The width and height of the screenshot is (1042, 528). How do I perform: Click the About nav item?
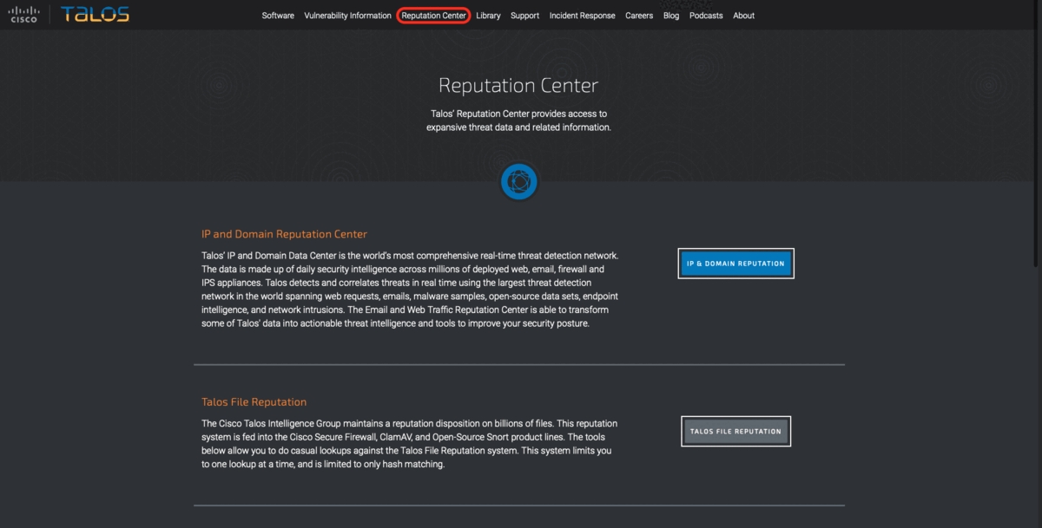click(x=743, y=16)
